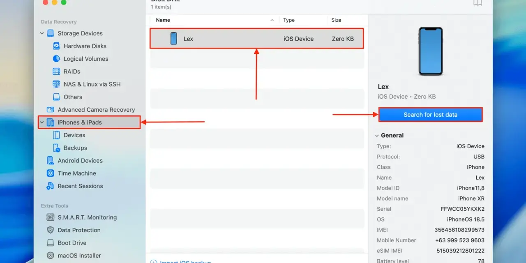Click the serial value FFWCC05YKXK2
This screenshot has height=263, width=526.
click(463, 209)
